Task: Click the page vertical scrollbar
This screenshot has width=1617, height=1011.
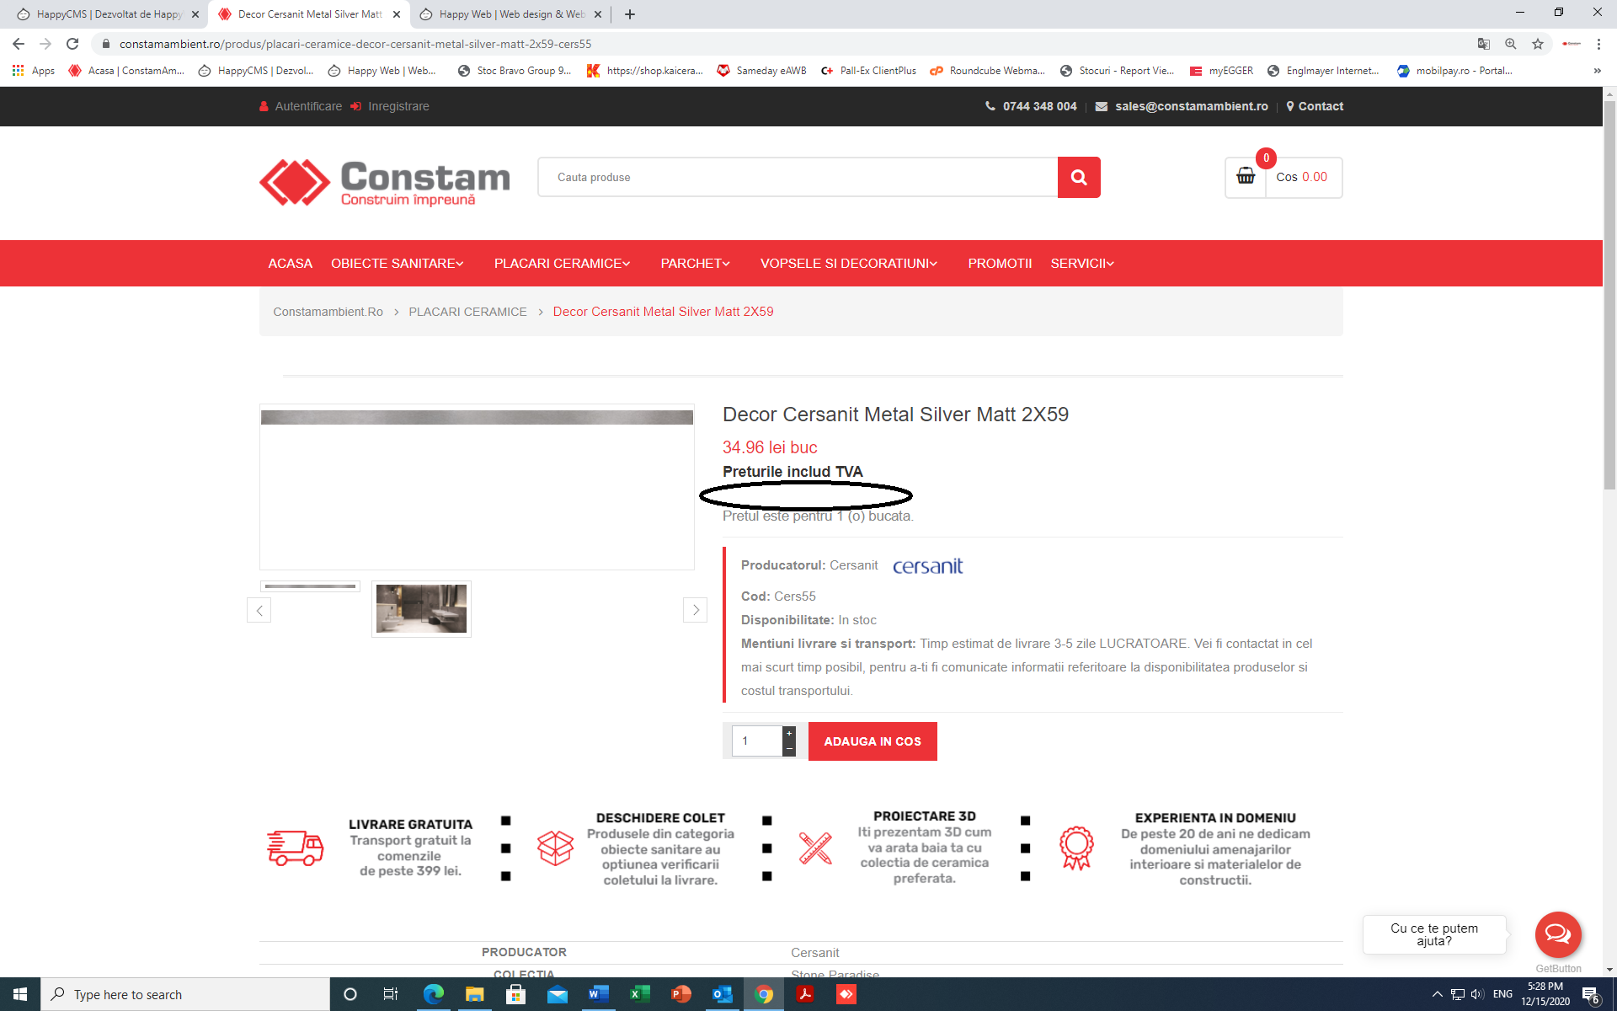Action: coord(1609,295)
